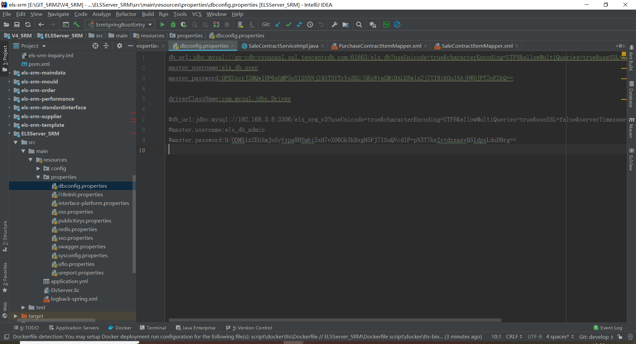Click the Git compare-with-branch arrows icon
The image size is (636, 344).
[x=299, y=25]
